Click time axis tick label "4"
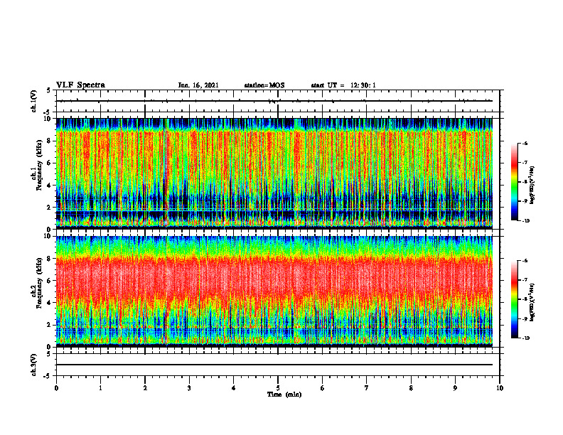This screenshot has width=563, height=435. (234, 388)
